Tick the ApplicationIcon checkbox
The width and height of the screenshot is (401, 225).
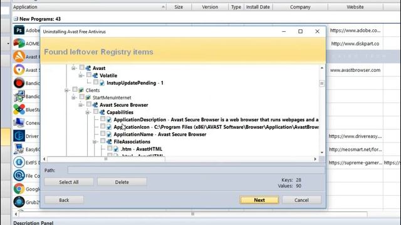[103, 126]
